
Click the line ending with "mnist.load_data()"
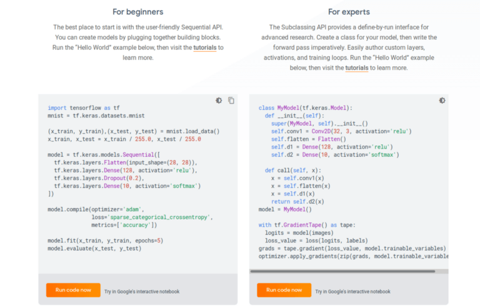tap(134, 132)
